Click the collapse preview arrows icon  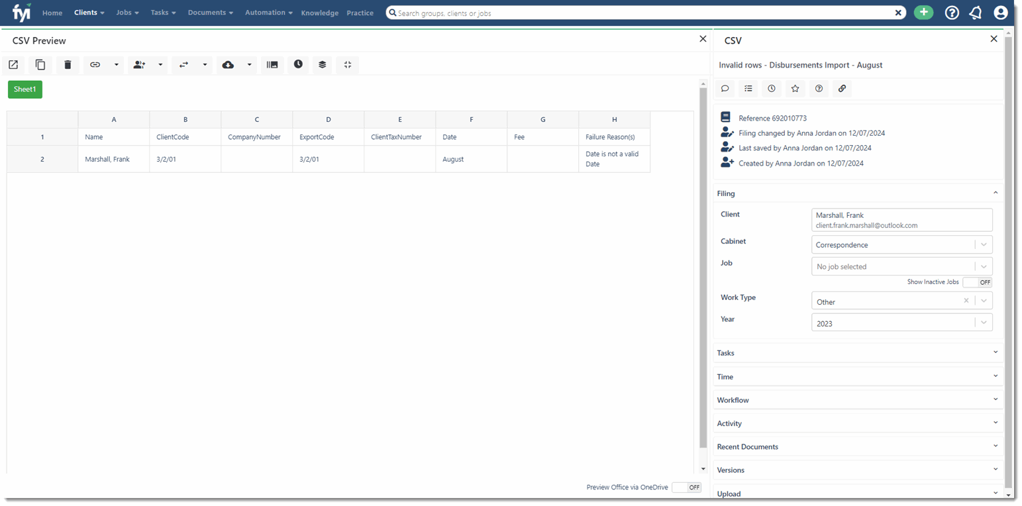(348, 65)
